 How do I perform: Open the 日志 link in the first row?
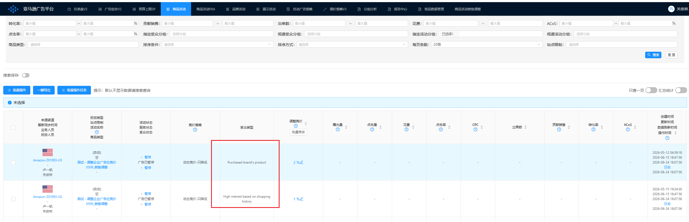click(x=667, y=167)
